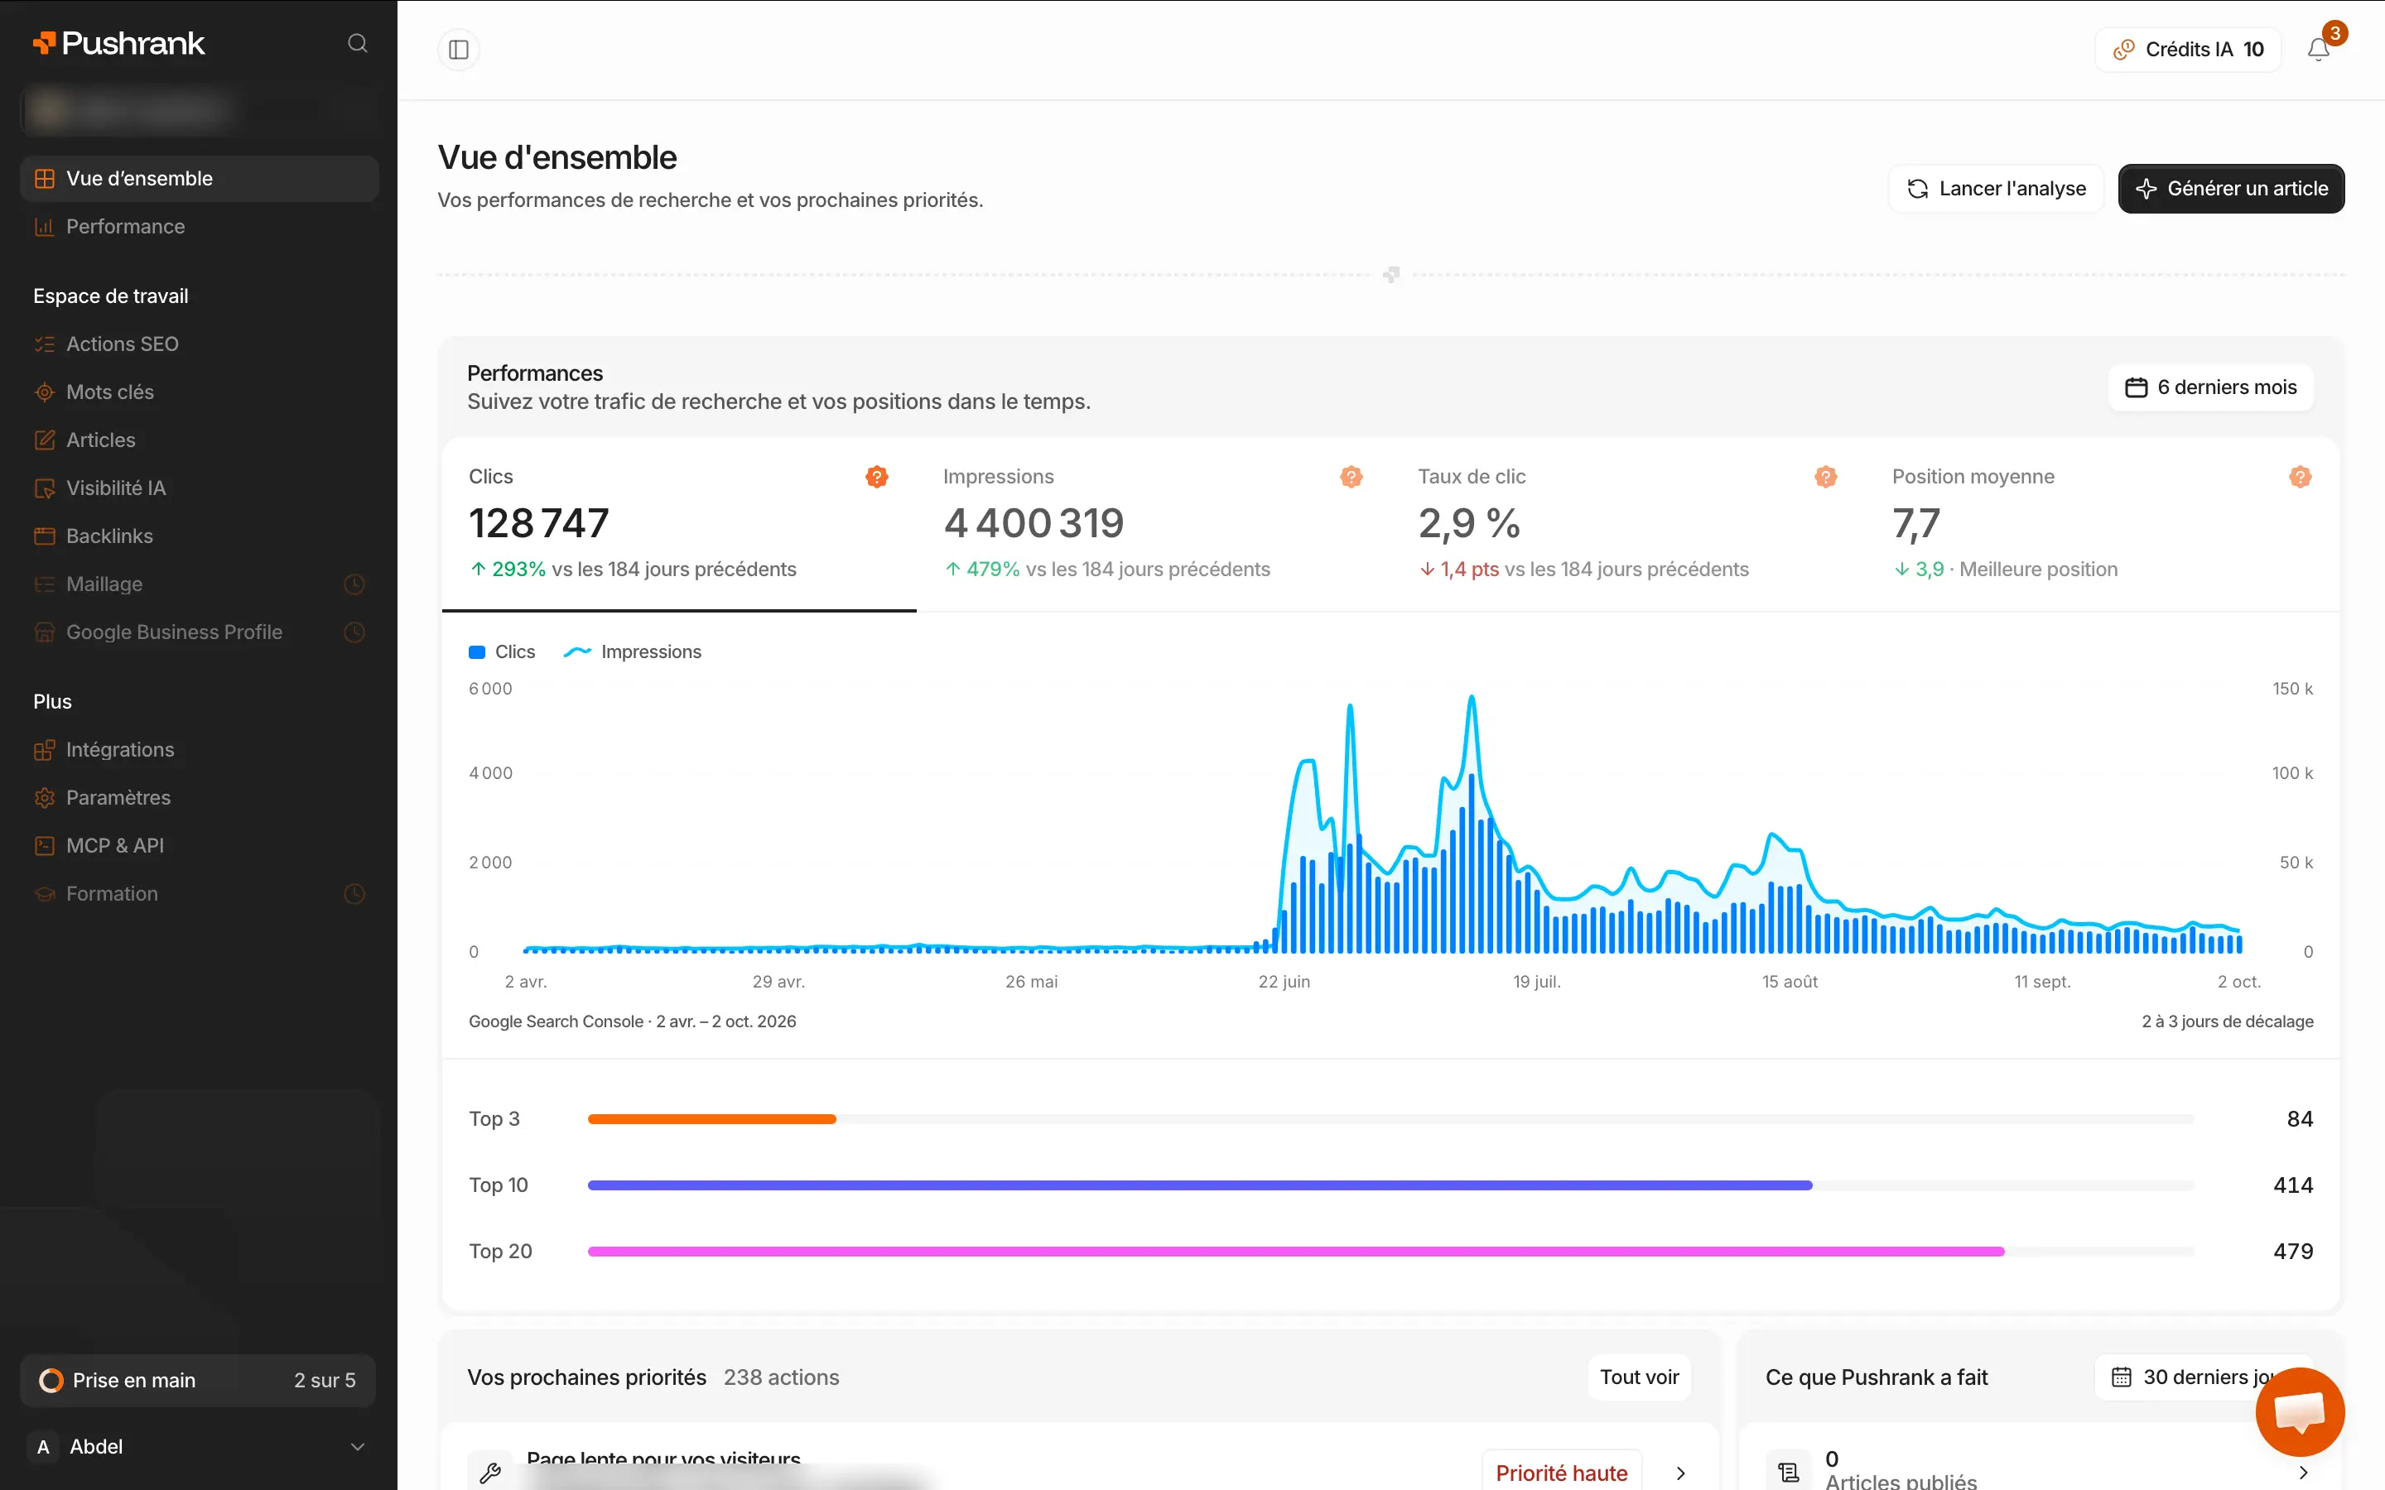Open the chat support bubble
Image resolution: width=2385 pixels, height=1490 pixels.
point(2299,1411)
